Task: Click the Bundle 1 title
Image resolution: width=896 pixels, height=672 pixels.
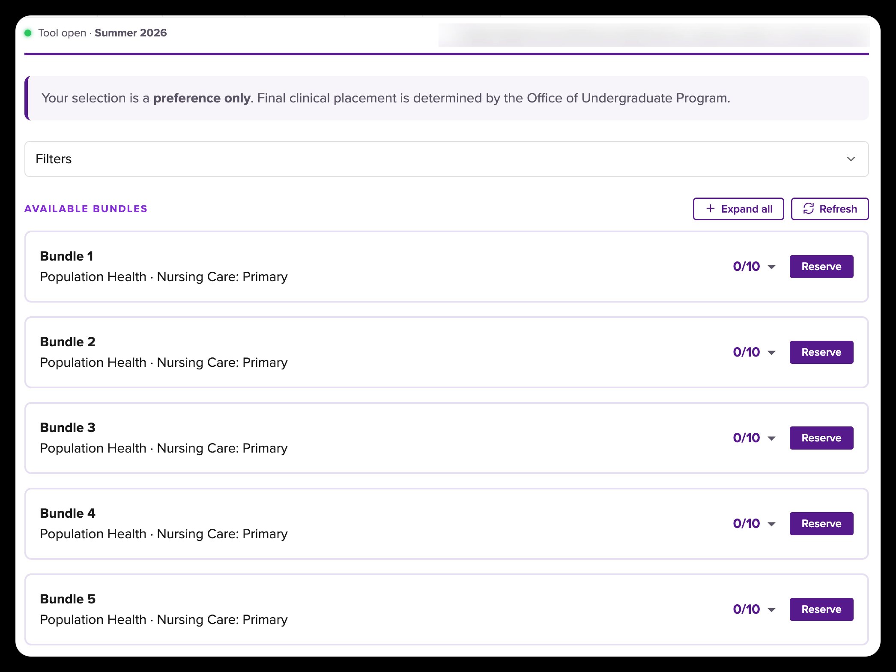Action: pos(66,256)
